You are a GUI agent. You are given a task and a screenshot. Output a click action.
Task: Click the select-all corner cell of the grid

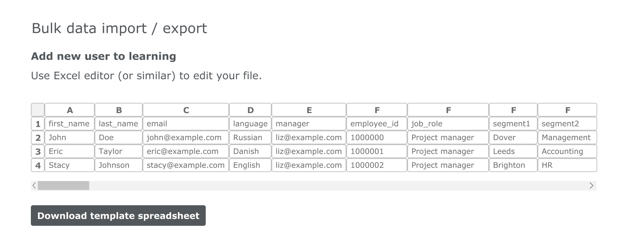pos(38,110)
